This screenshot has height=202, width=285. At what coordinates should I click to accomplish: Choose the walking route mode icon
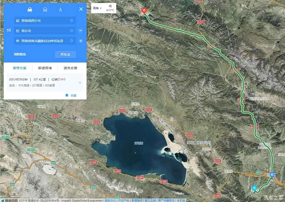tap(60, 9)
